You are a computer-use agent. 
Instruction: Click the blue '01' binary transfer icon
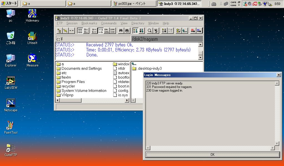[x=199, y=31]
